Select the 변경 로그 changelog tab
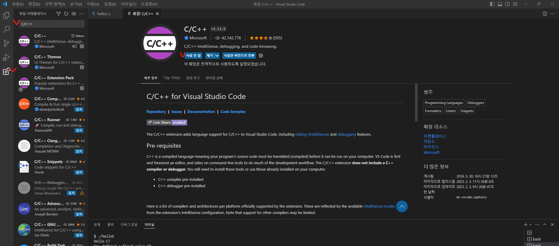Screen dimensions: 559x246 click(x=193, y=78)
